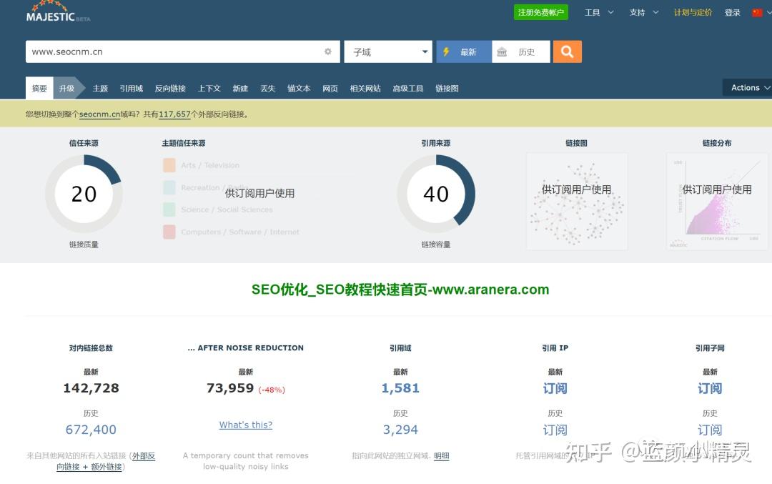Click the 外部反向链接 + 额外链接 link
772x484 pixels.
(x=106, y=461)
